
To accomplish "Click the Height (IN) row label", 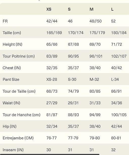I will [x=12, y=44].
